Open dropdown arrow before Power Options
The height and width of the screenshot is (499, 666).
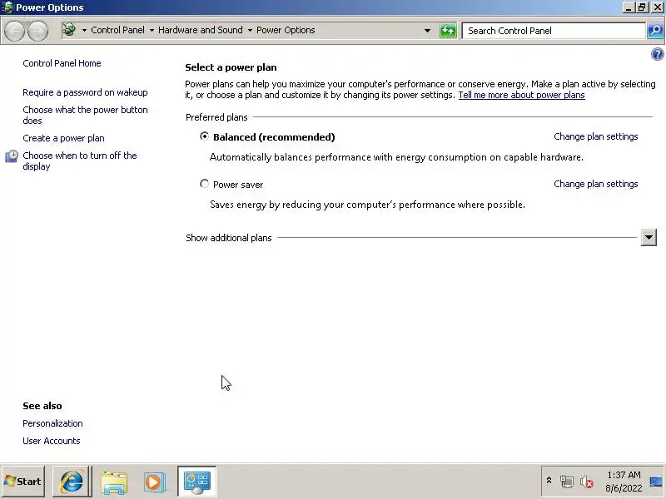(x=250, y=30)
